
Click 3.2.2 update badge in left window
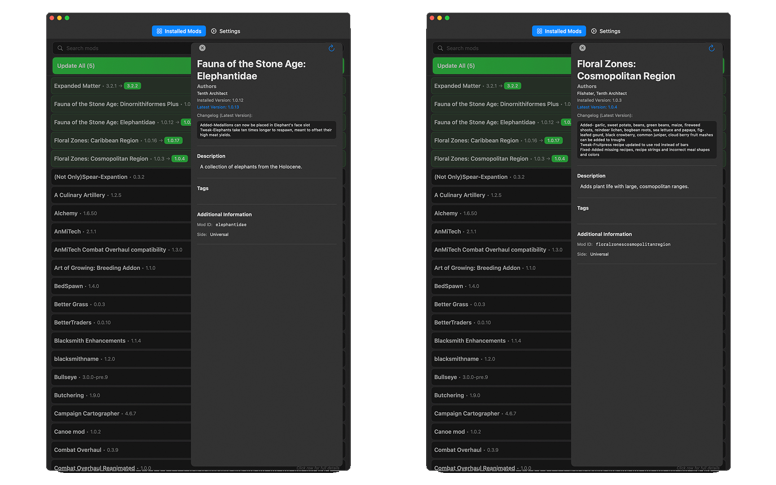click(x=132, y=86)
